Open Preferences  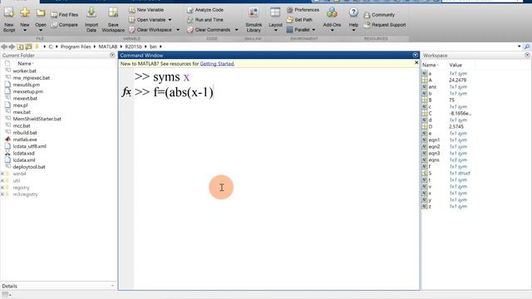coord(303,10)
